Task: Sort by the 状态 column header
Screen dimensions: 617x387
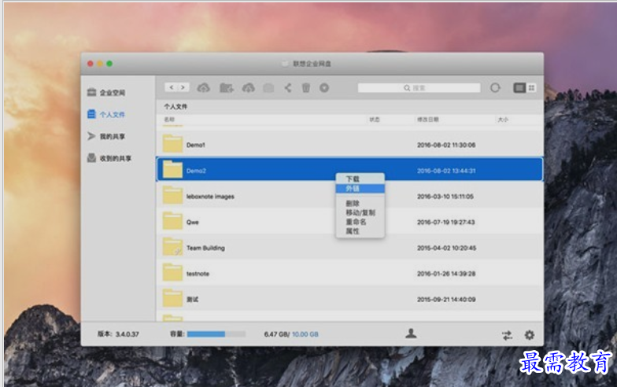Action: [375, 120]
